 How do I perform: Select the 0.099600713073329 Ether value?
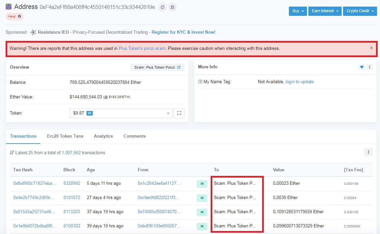tap(298, 226)
